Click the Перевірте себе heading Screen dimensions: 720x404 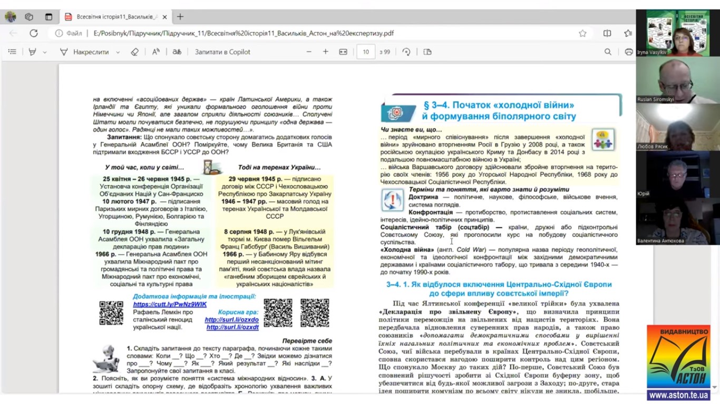(x=307, y=341)
